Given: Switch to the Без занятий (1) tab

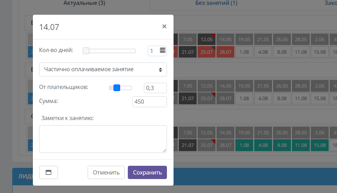Looking at the screenshot, I should (x=217, y=3).
